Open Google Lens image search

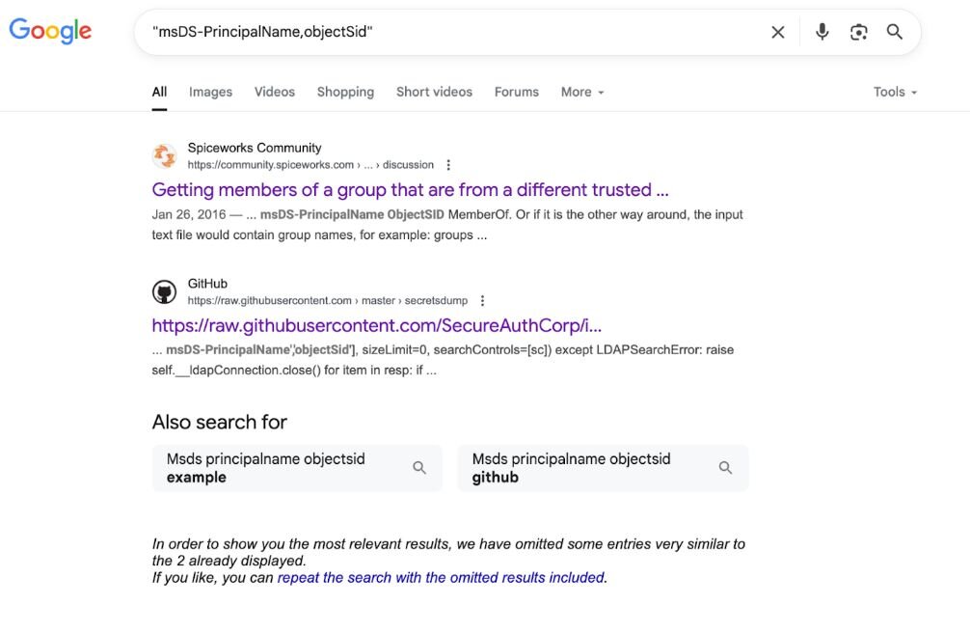[858, 32]
